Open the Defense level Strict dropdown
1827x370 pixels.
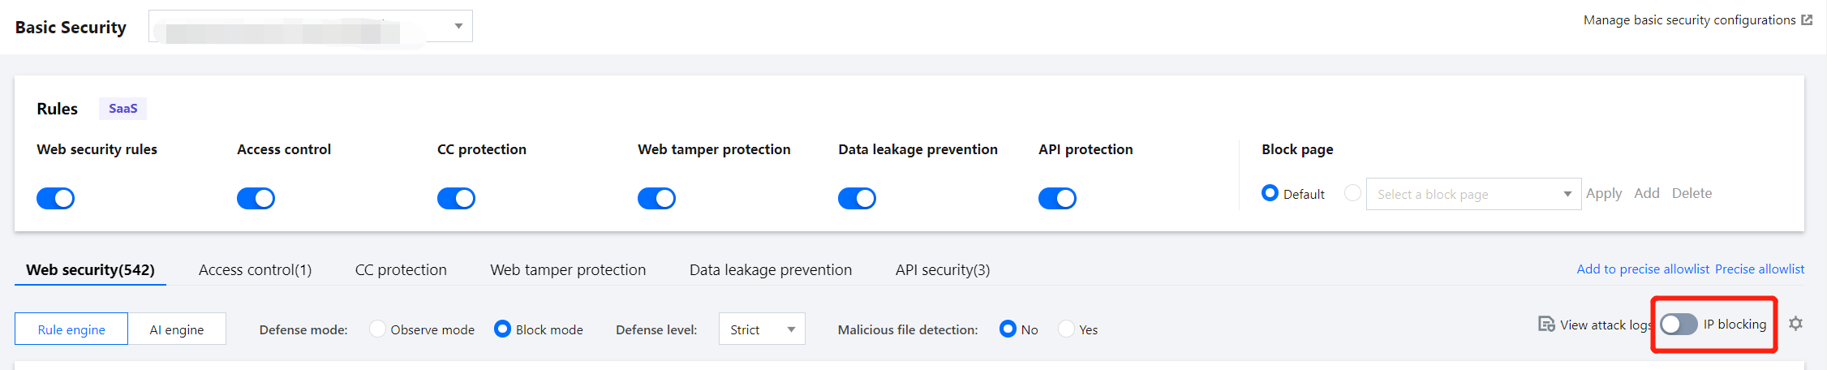(x=761, y=329)
